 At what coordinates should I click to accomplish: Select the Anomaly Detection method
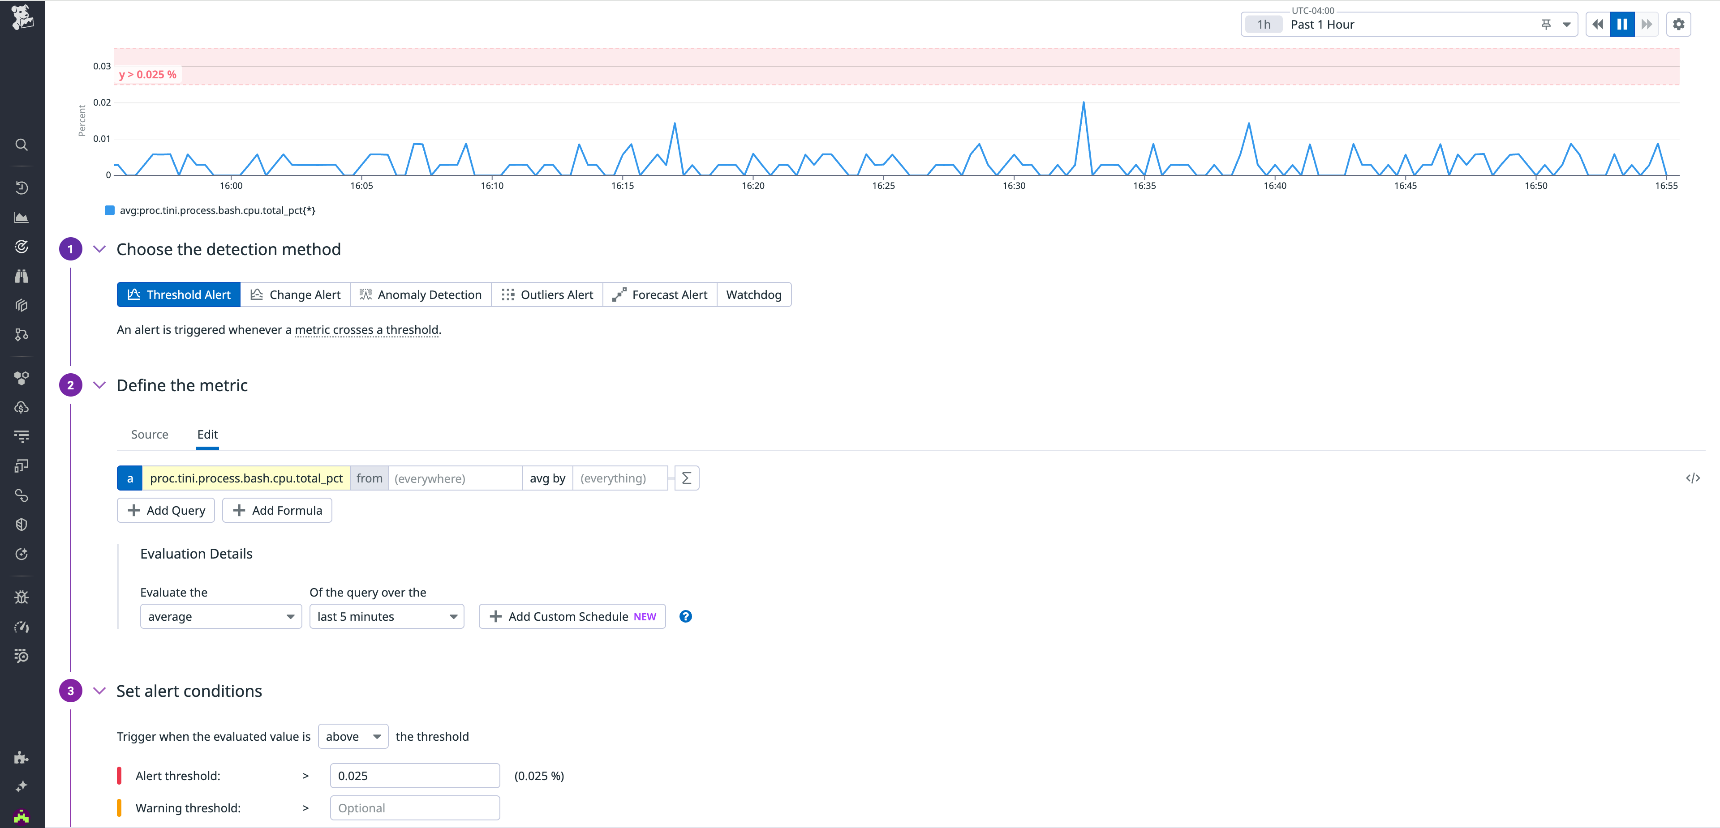pyautogui.click(x=420, y=294)
